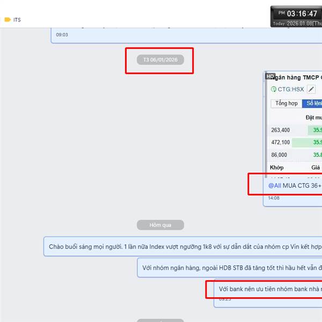The image size is (322, 322).
Task: Click the T3 06/01/2026 date separator
Action: (160, 60)
